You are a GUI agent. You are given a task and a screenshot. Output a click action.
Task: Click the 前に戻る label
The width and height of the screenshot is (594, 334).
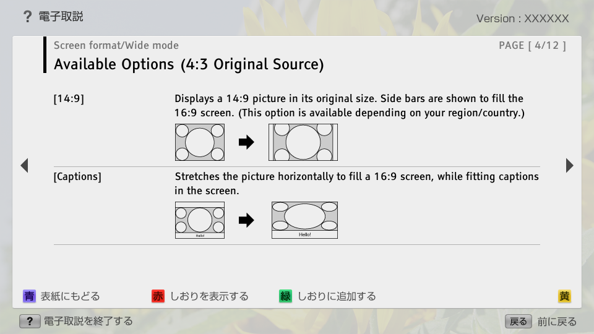pyautogui.click(x=557, y=322)
